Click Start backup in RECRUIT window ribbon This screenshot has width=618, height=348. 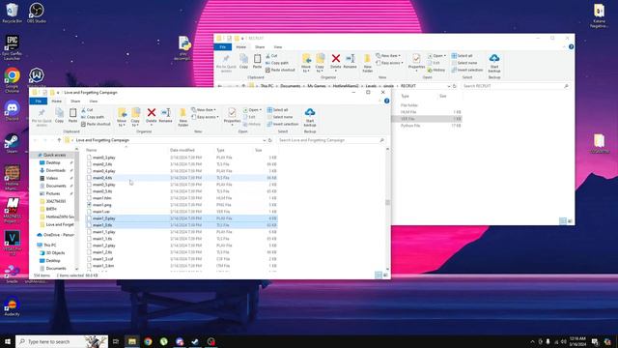pos(494,63)
